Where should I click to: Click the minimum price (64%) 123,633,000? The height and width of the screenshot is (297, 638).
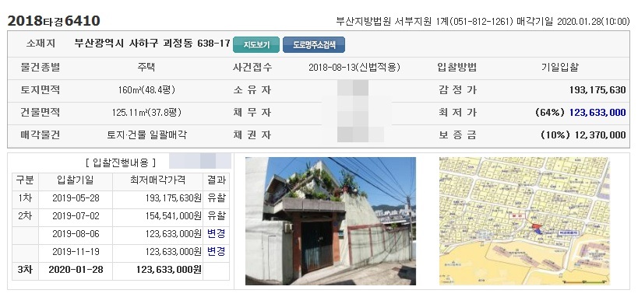click(x=580, y=113)
